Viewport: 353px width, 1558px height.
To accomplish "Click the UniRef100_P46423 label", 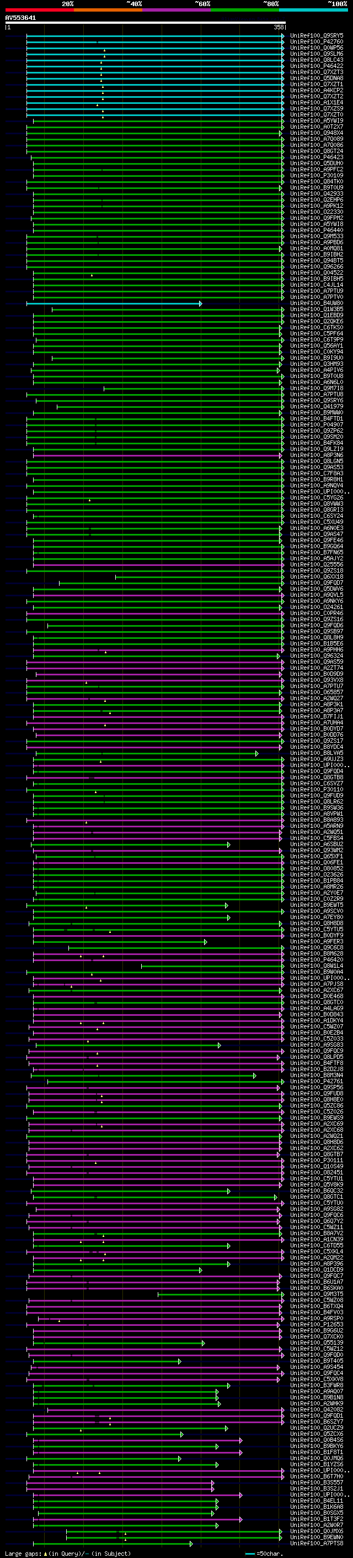I will point(317,158).
